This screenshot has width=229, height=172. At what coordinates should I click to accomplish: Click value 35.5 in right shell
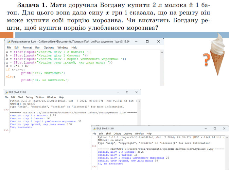pyautogui.click(x=140, y=152)
